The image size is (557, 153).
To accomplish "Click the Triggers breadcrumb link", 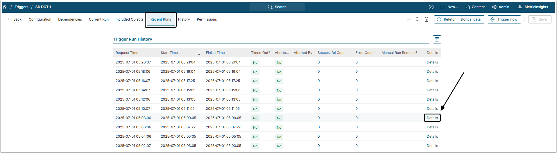I will (x=22, y=7).
